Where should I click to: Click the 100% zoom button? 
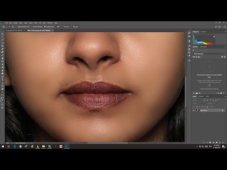[x=58, y=27]
